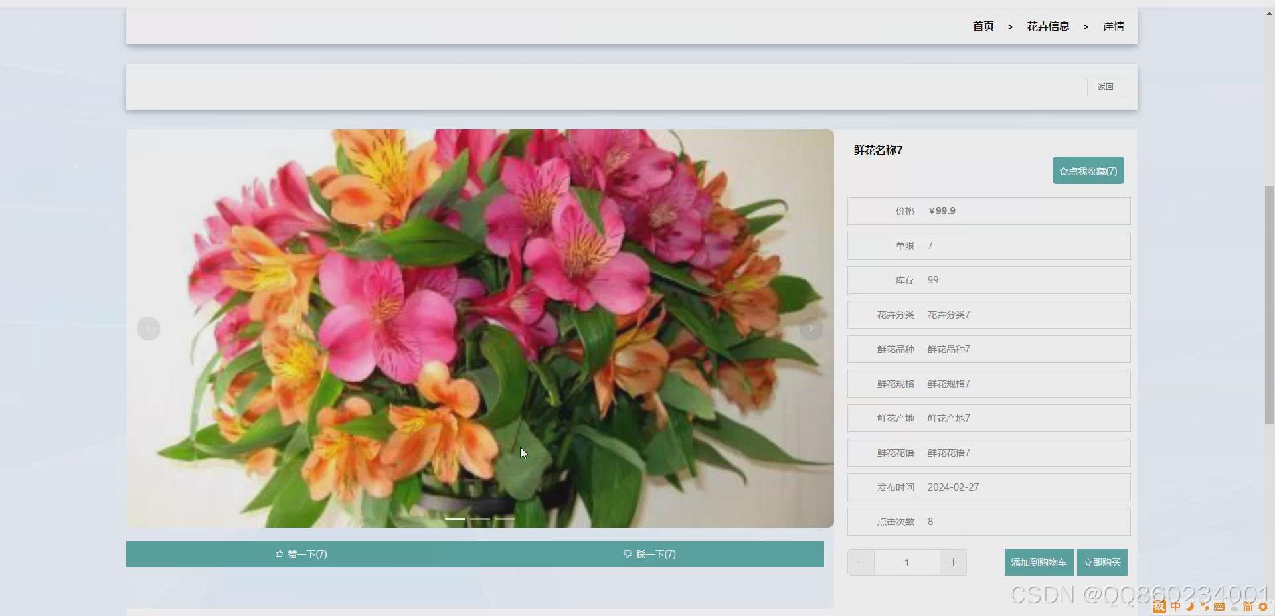Image resolution: width=1275 pixels, height=616 pixels.
Task: Click the 鲜花名称7 title
Action: (x=878, y=150)
